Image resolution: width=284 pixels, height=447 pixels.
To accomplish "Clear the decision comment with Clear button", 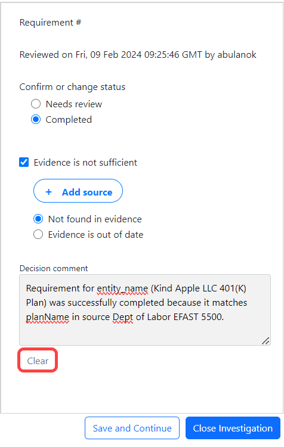I will tap(38, 361).
